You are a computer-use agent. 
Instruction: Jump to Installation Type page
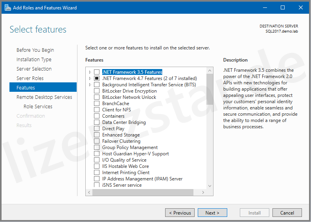pos(34,59)
